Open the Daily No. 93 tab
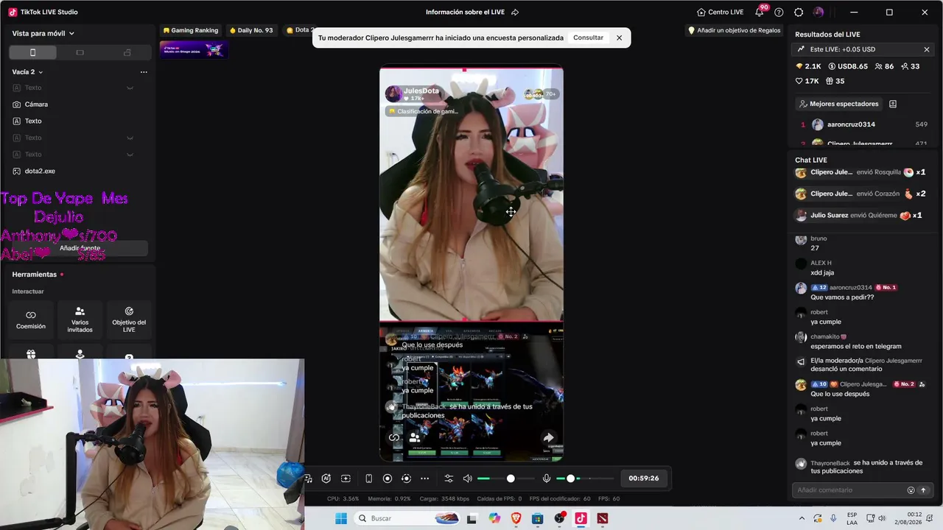 click(x=251, y=30)
